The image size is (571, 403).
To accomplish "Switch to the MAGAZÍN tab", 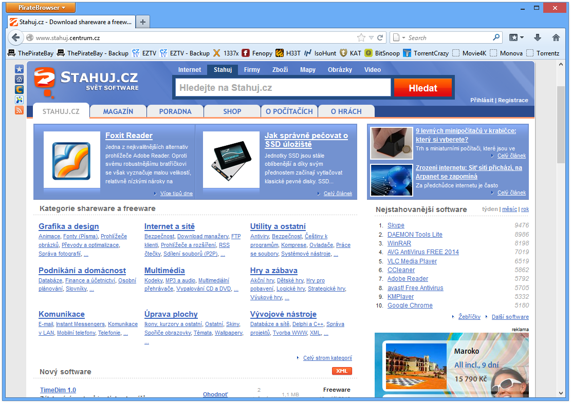I will 118,111.
